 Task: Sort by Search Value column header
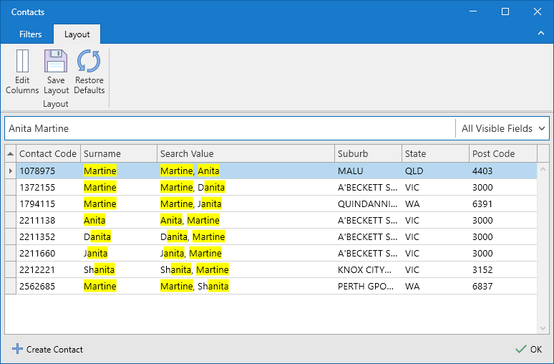coord(246,153)
